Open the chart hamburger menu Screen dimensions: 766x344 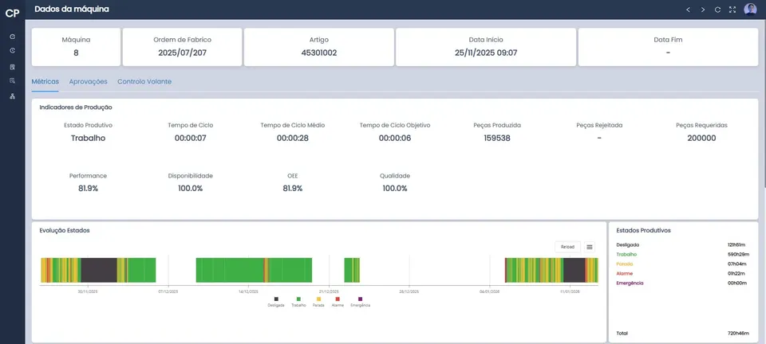[x=590, y=247]
